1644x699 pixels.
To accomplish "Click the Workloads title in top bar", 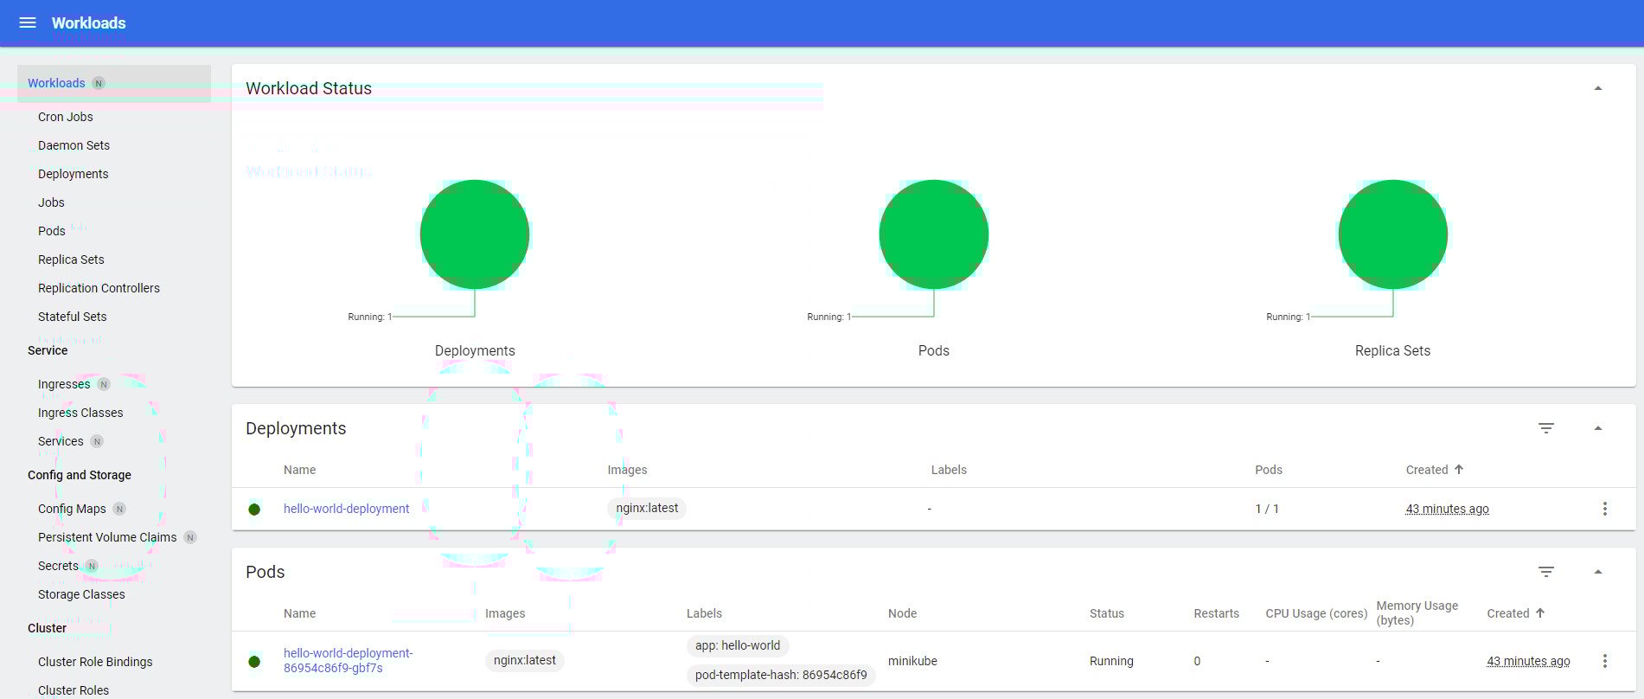I will (x=88, y=22).
